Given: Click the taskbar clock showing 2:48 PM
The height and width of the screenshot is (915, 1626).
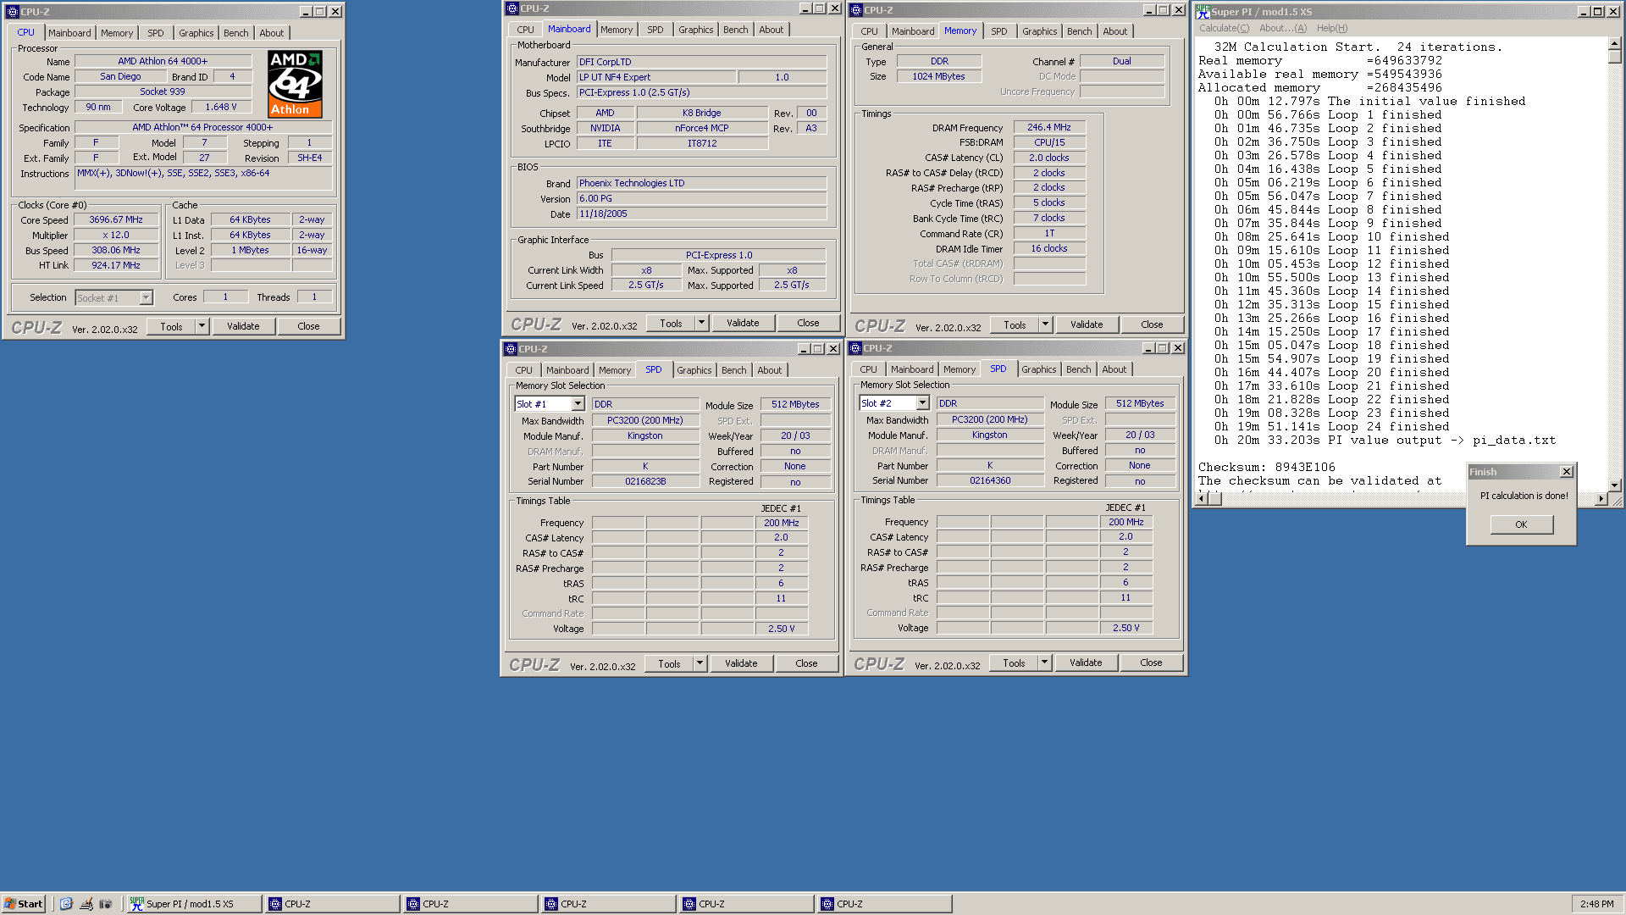Looking at the screenshot, I should [x=1596, y=904].
